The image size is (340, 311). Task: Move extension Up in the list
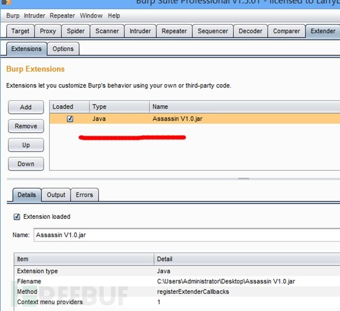click(26, 145)
